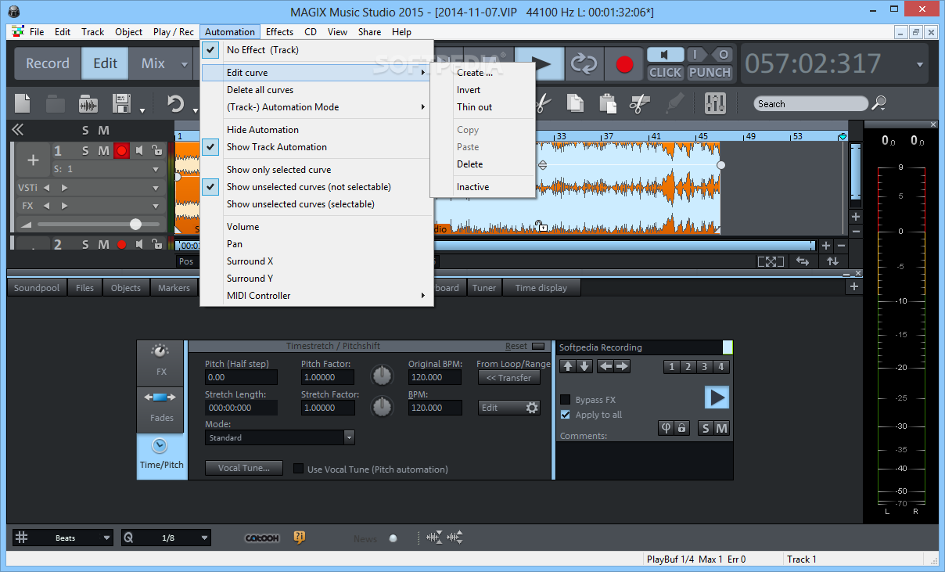Screen dimensions: 945x572
Task: Click the previous object up arrow
Action: [568, 366]
